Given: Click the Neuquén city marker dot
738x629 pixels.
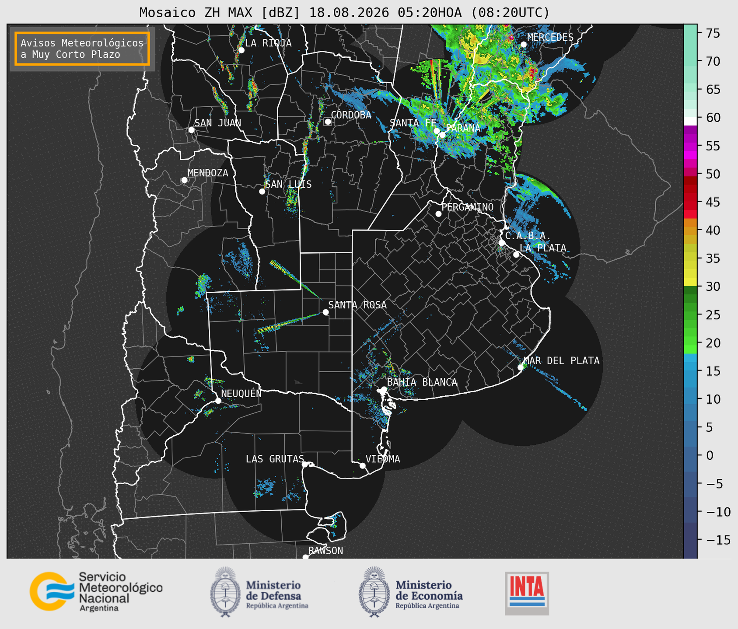Looking at the screenshot, I should click(x=218, y=401).
